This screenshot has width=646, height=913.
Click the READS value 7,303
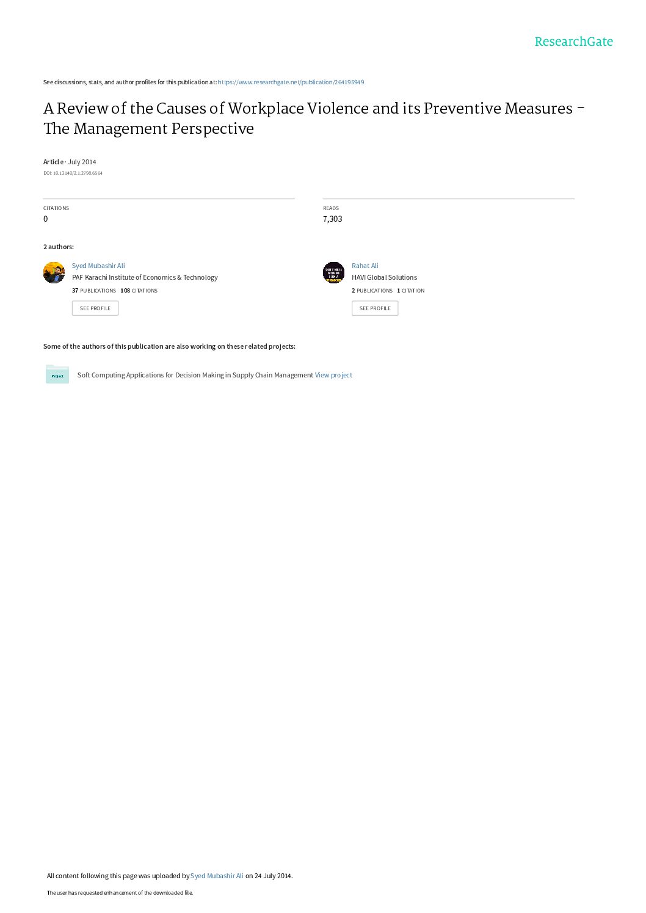(333, 219)
